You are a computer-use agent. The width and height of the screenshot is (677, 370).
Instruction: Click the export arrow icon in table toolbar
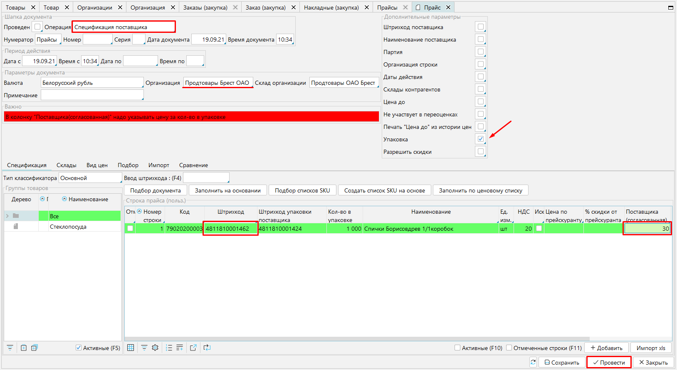193,348
